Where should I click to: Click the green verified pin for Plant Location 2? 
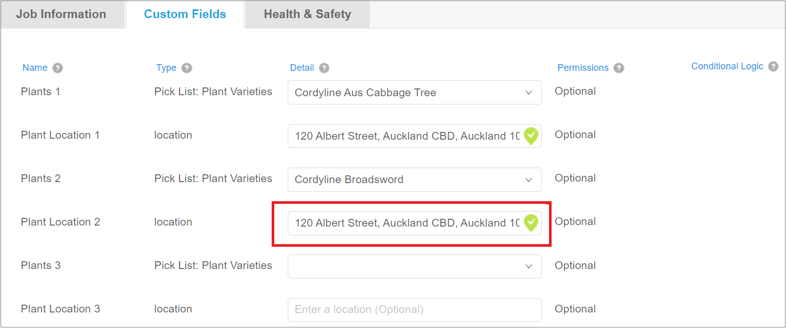point(531,223)
